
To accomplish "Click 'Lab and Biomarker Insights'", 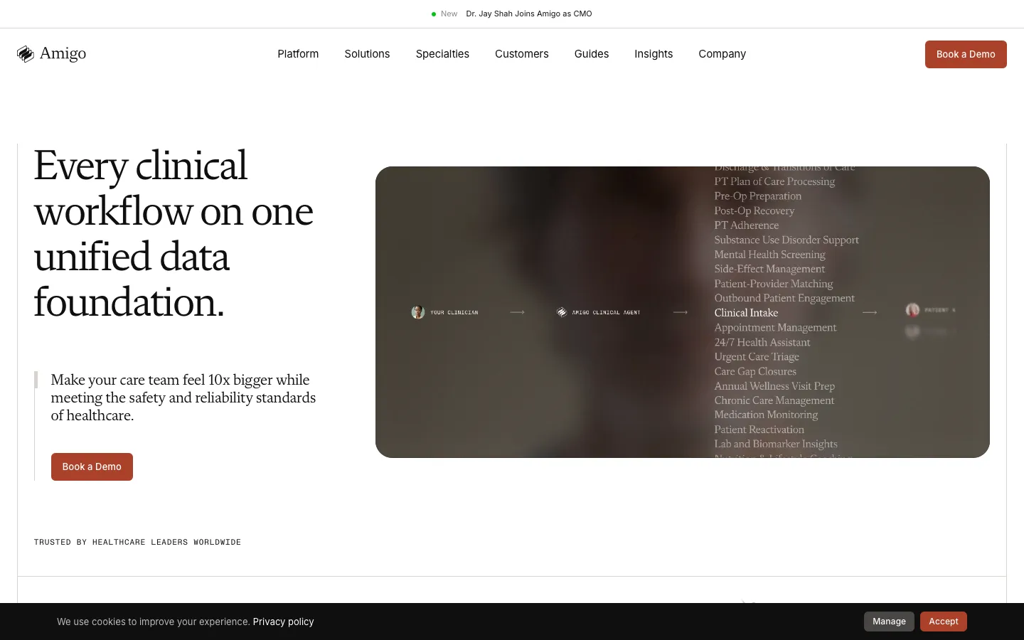I will coord(776,444).
